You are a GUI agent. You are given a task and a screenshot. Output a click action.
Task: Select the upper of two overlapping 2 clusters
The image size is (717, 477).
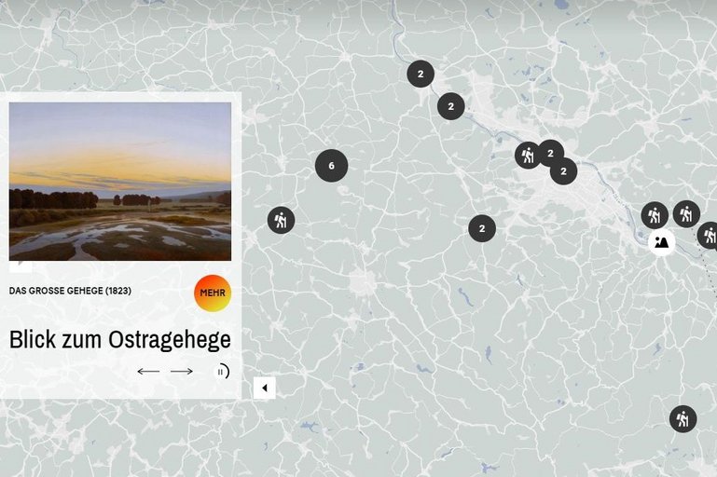pos(550,153)
